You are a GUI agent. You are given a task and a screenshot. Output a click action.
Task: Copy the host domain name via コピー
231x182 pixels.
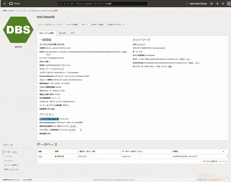pos(188,59)
